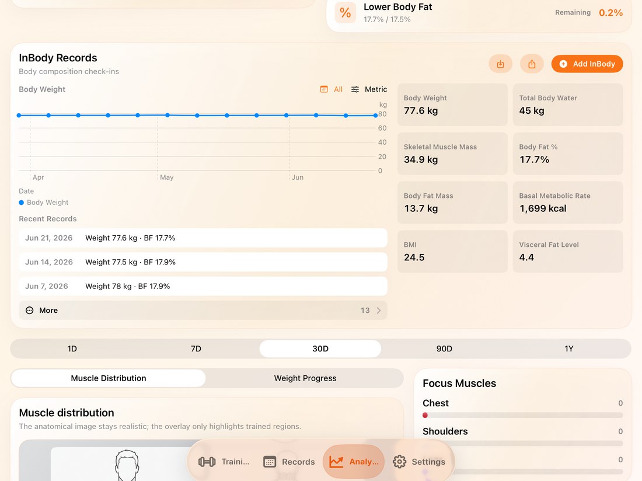Open the Basal Metabolic Rate card
642x481 pixels.
568,203
